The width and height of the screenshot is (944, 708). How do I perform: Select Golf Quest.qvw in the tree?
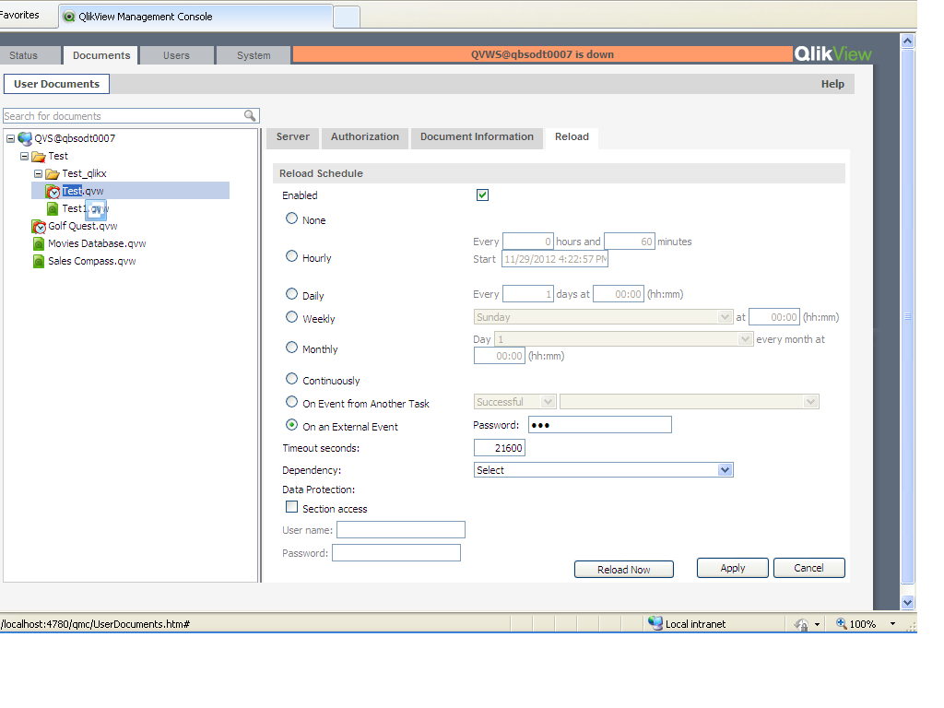82,227
